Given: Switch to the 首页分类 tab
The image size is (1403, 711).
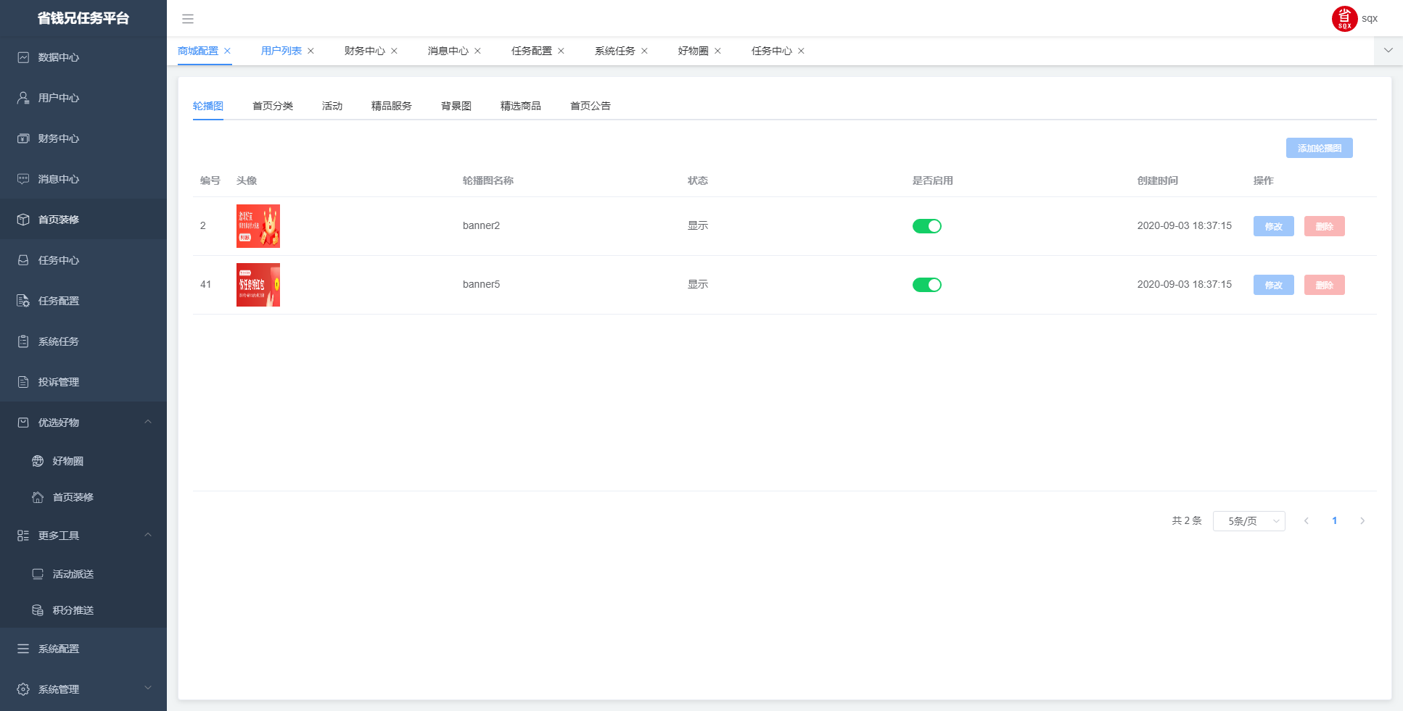Looking at the screenshot, I should coord(273,106).
